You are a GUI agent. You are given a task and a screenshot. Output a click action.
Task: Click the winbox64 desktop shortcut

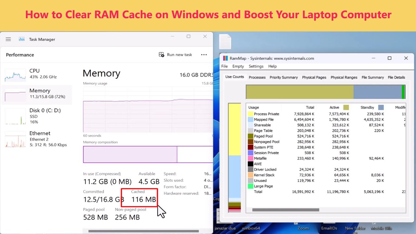[251, 228]
